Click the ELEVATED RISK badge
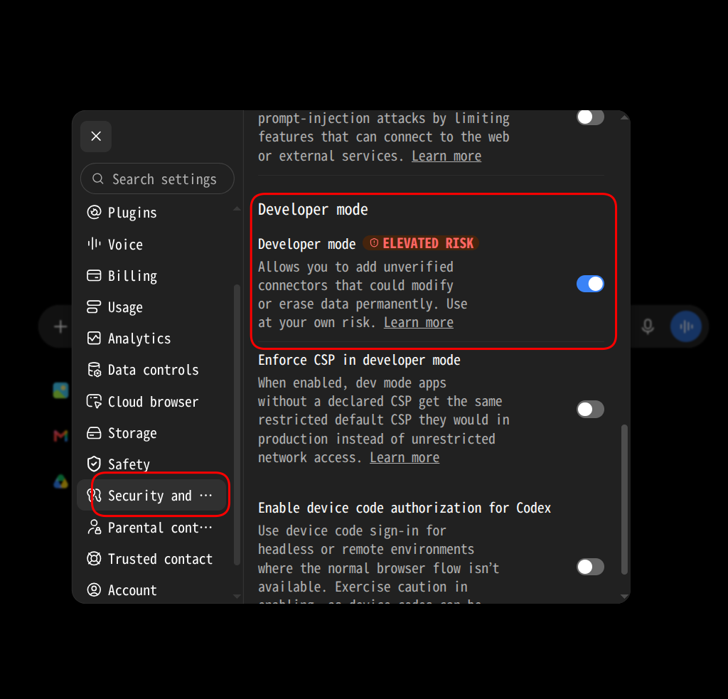This screenshot has height=699, width=728. tap(421, 243)
